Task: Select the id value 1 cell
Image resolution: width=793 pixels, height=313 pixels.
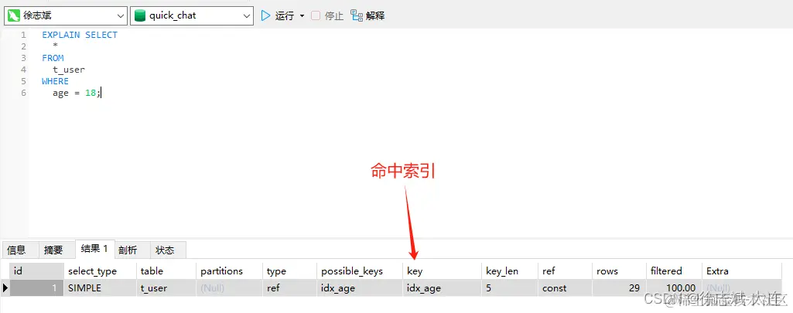Action: click(37, 288)
